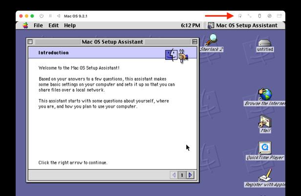The height and width of the screenshot is (196, 301).
Task: Click the Setup Assistant window close box
Action: click(x=30, y=42)
